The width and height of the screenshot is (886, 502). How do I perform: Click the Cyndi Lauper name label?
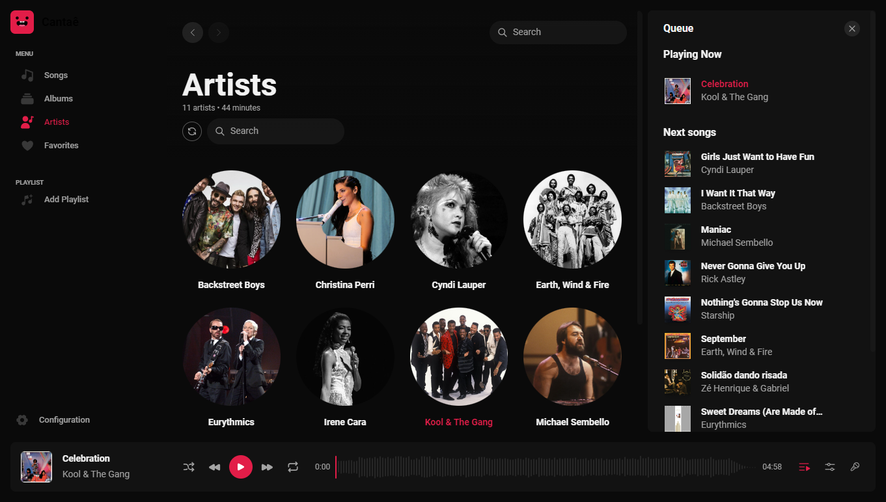click(x=459, y=285)
